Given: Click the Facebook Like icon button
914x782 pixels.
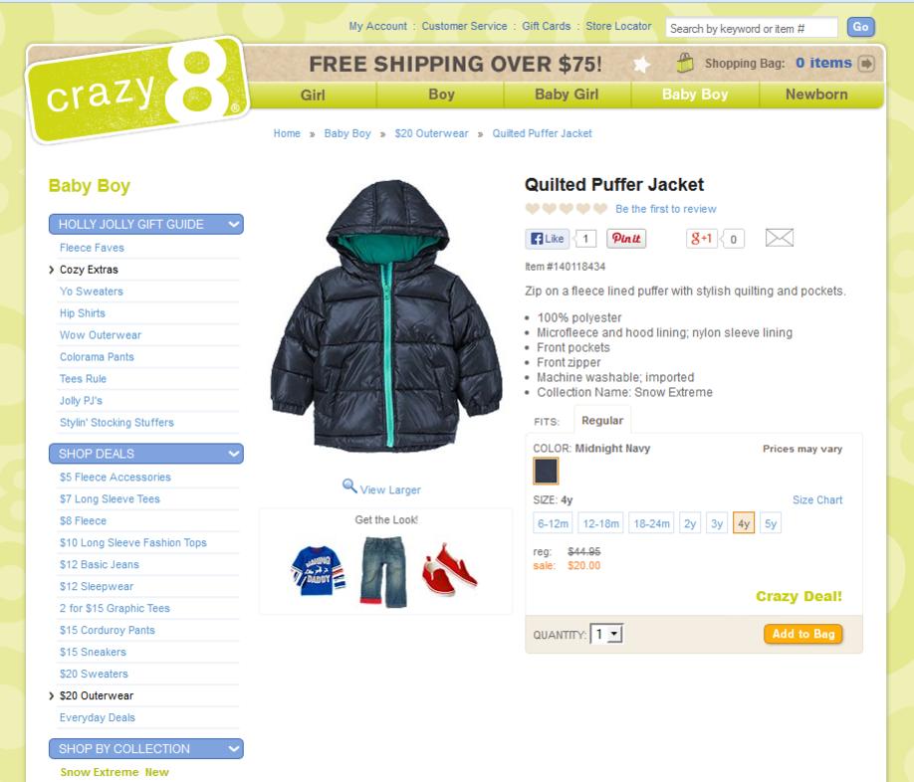Looking at the screenshot, I should click(548, 239).
